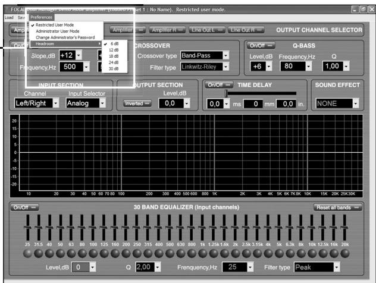Select Administrator User Mode entry
The width and height of the screenshot is (376, 283).
[x=57, y=31]
